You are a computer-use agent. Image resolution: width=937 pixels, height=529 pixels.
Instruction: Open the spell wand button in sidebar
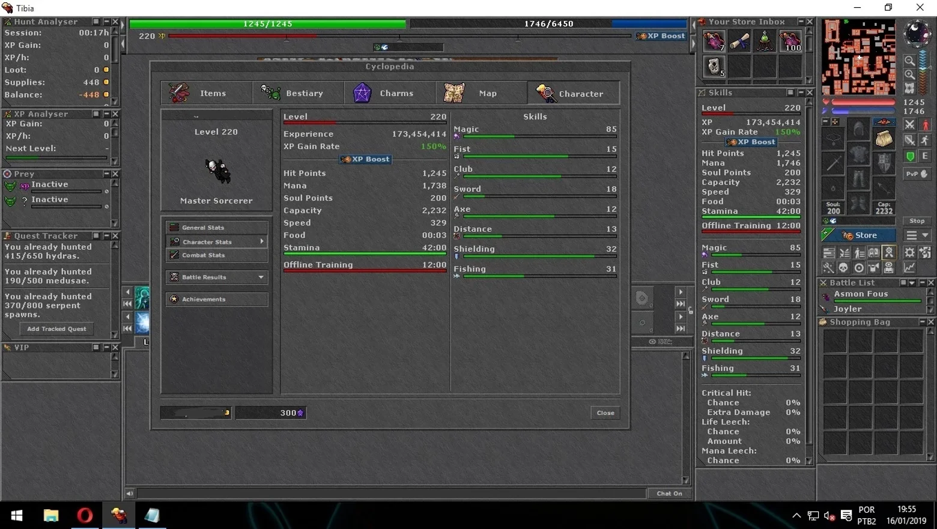click(829, 268)
